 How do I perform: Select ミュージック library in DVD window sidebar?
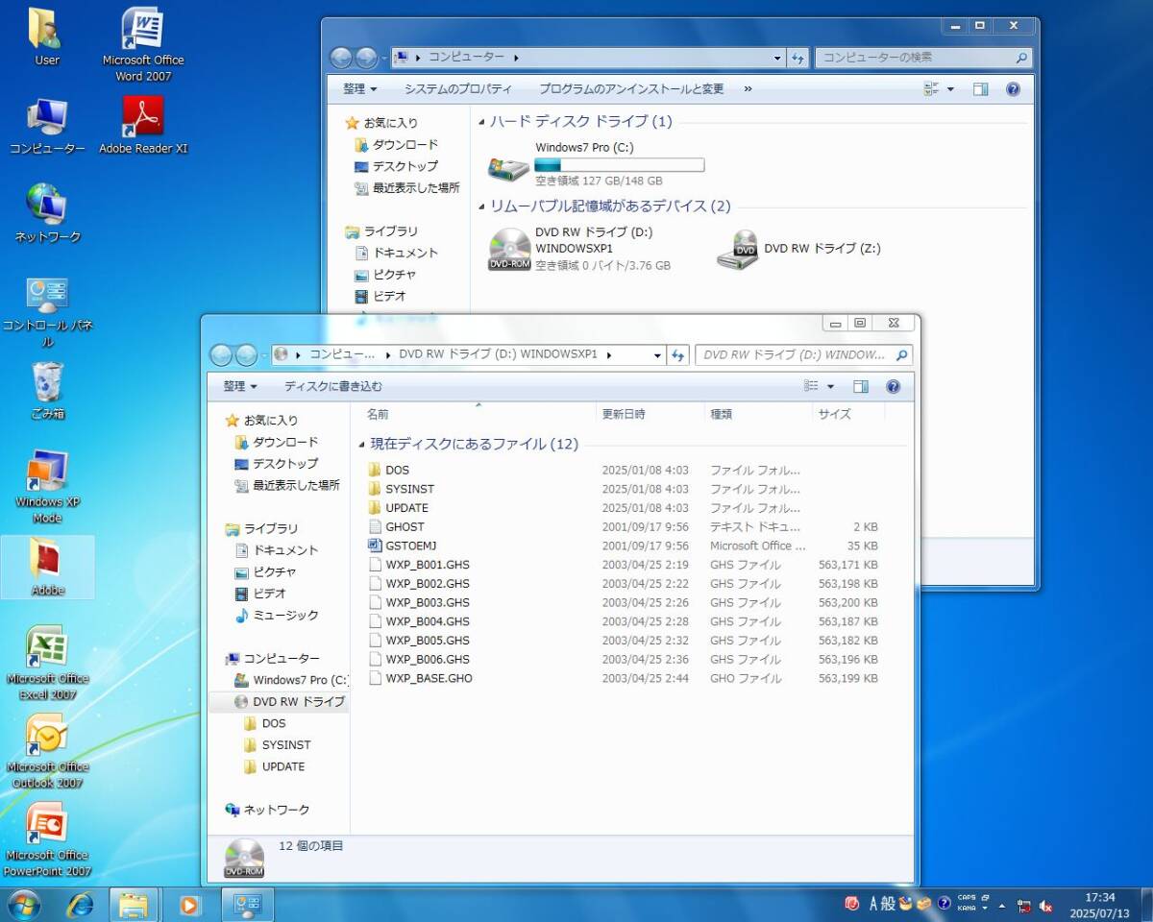coord(277,615)
